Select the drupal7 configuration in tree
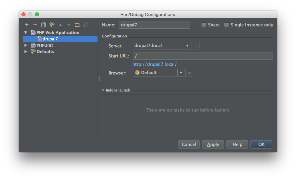 pyautogui.click(x=60, y=39)
